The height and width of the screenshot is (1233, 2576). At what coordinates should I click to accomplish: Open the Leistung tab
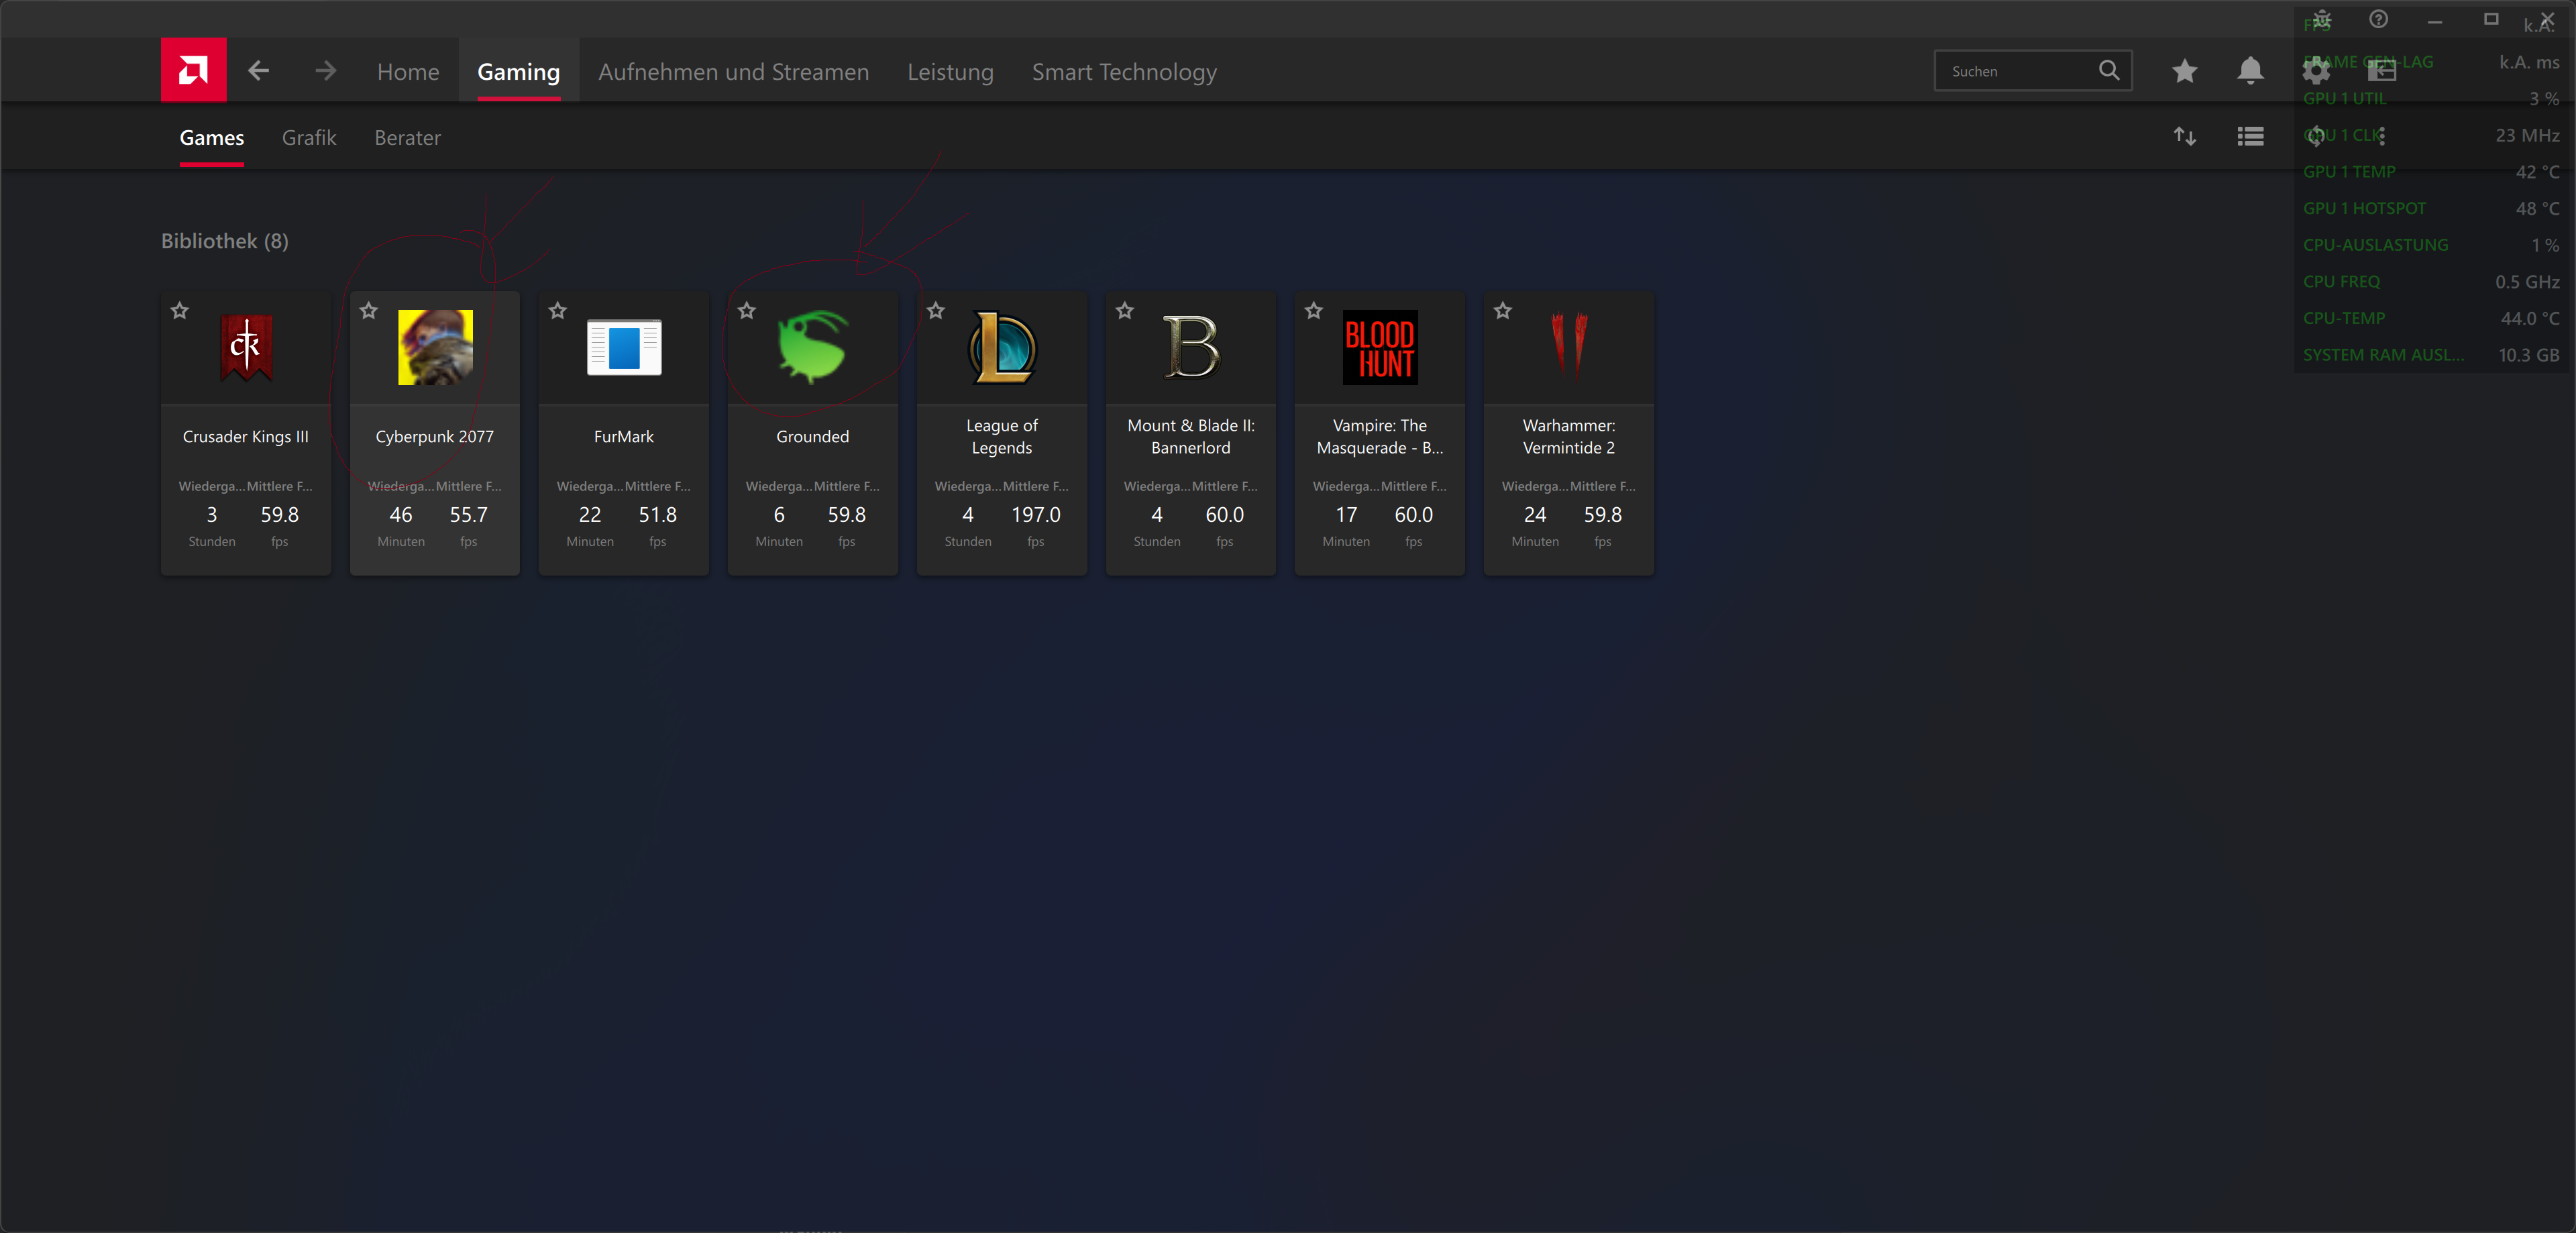pos(950,72)
